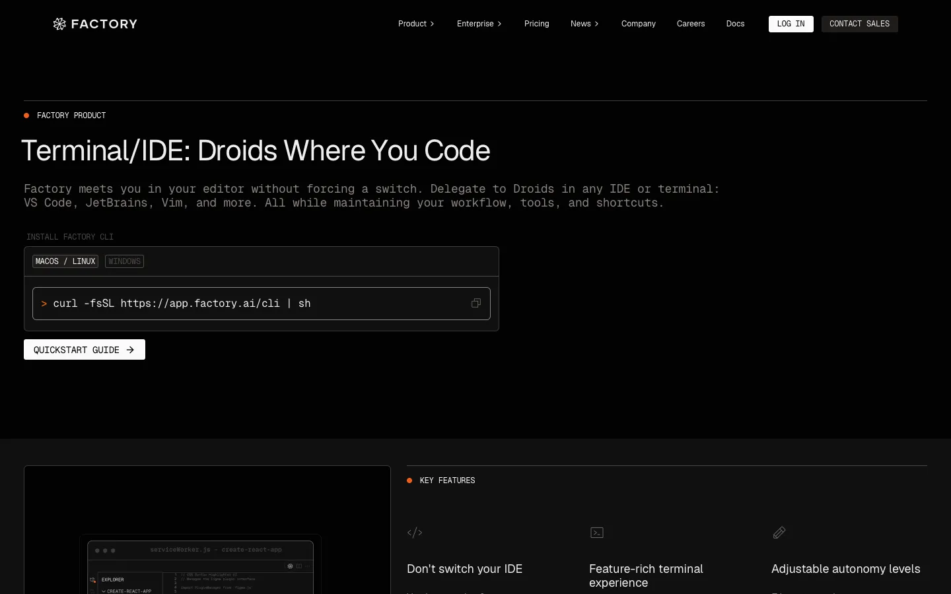The image size is (951, 594).
Task: Click the Terminal/IDE: Droids Where You Code title
Action: coord(256,150)
